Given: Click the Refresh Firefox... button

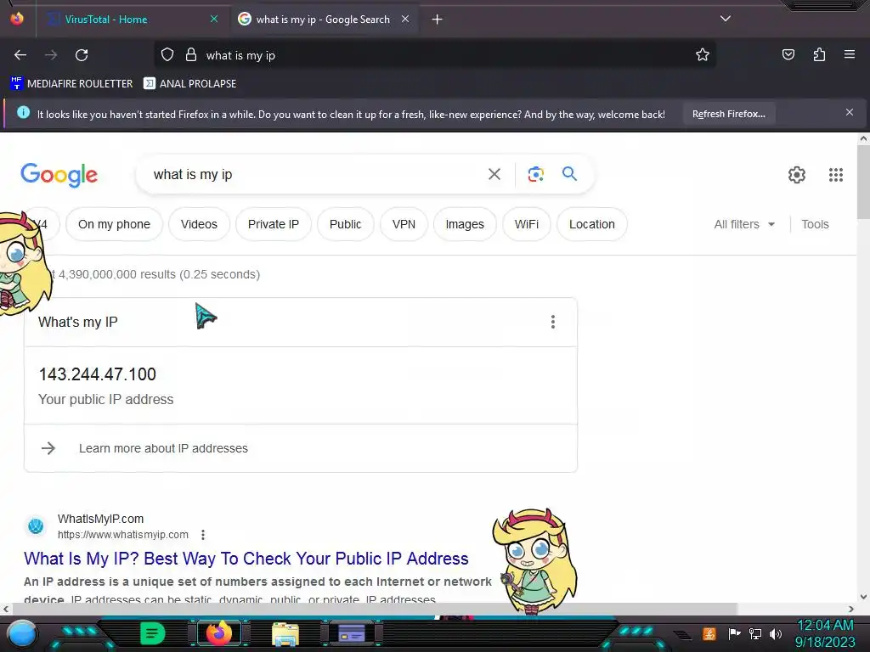Looking at the screenshot, I should tap(728, 114).
